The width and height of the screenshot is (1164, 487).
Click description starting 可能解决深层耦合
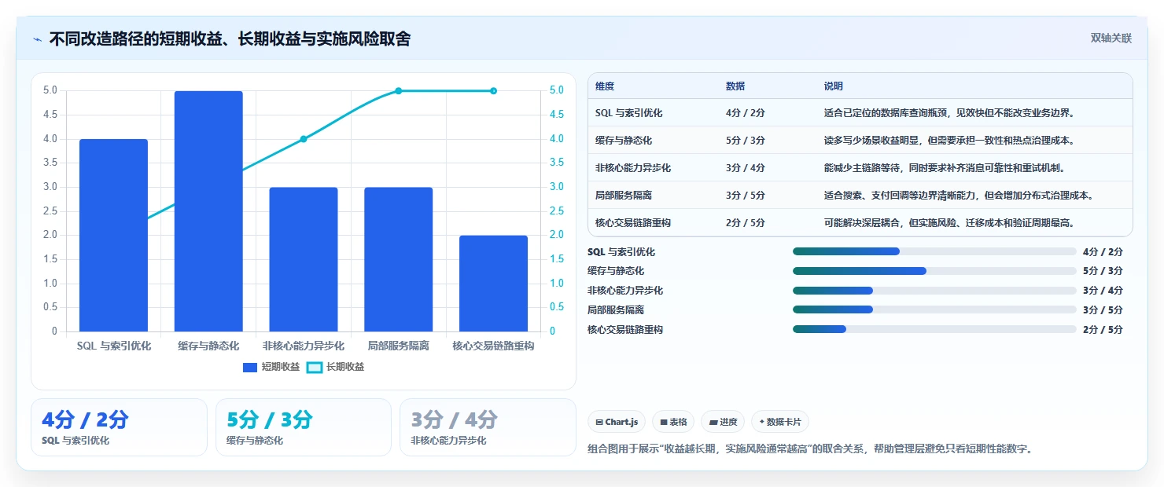[949, 223]
